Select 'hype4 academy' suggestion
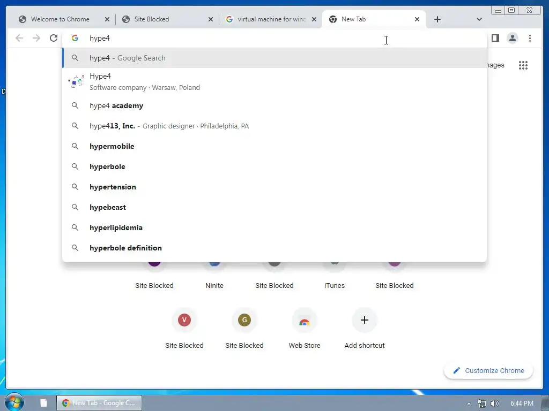 [274, 105]
